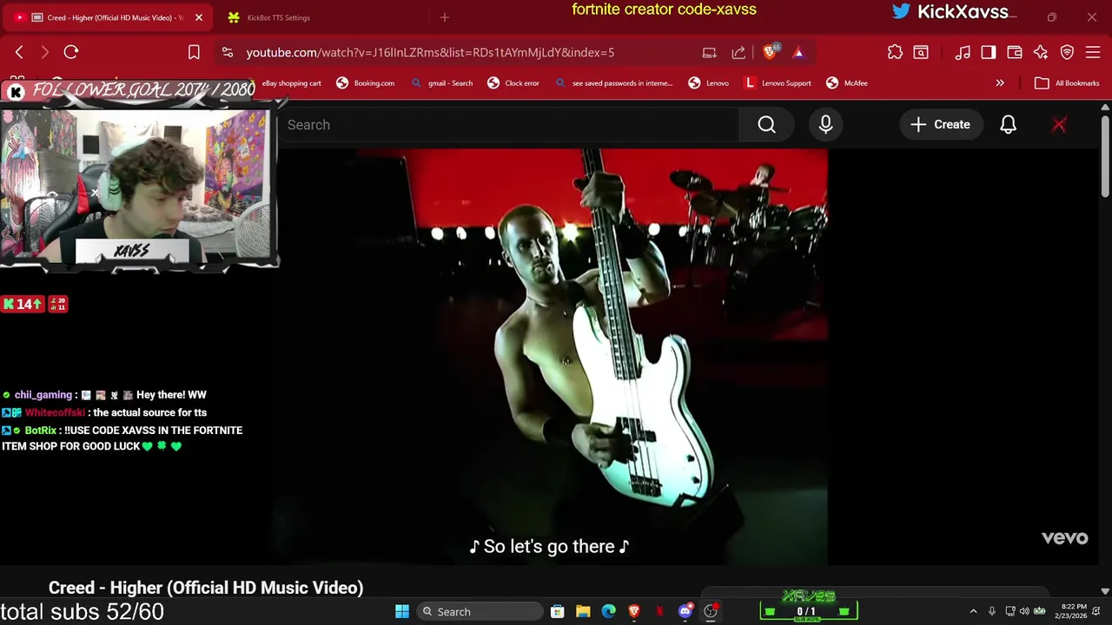Go back with the browser back arrow
The height and width of the screenshot is (625, 1112).
click(x=19, y=52)
